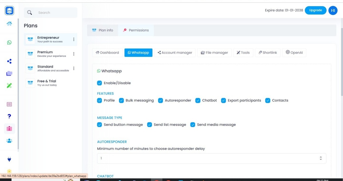Screen dimensions: 343x181
Task: Open the Entrepreneur plan three-dot menu
Action: point(74,39)
